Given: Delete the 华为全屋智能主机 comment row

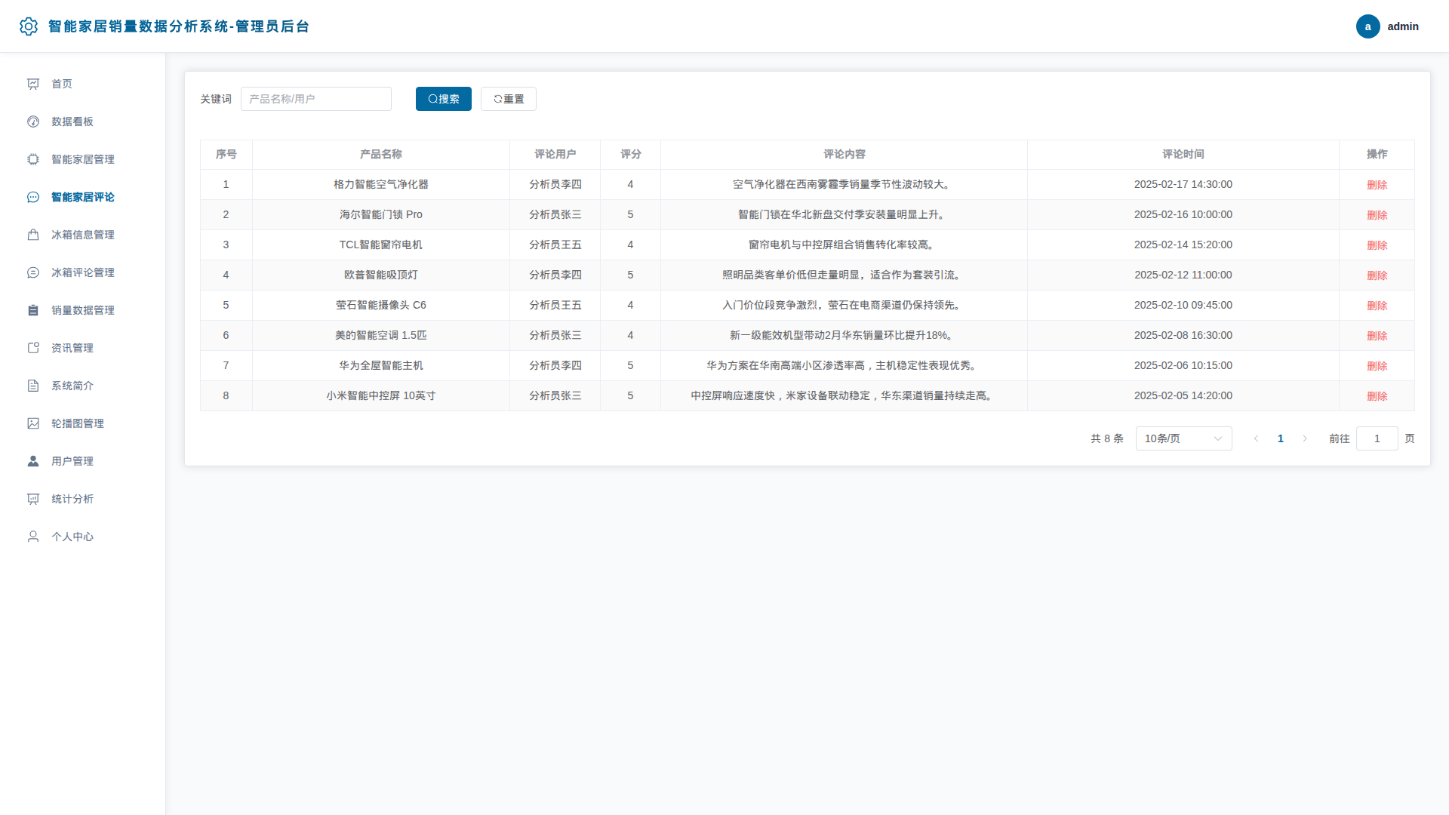Looking at the screenshot, I should pyautogui.click(x=1377, y=366).
